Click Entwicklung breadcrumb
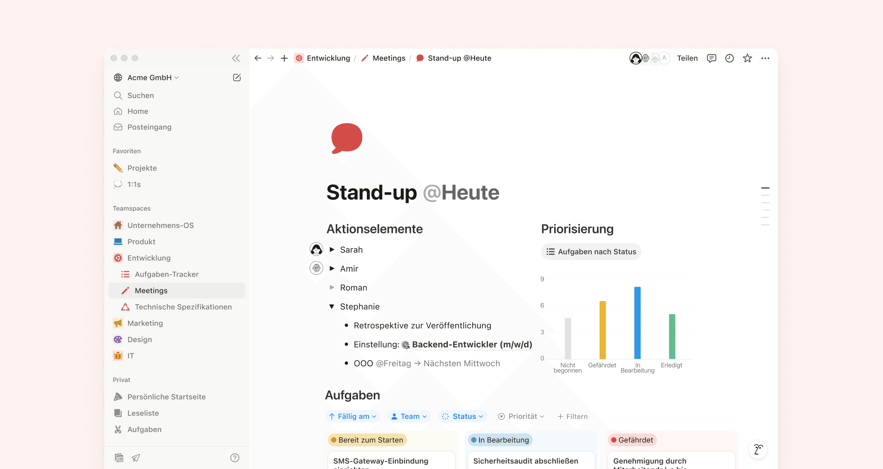 [322, 58]
